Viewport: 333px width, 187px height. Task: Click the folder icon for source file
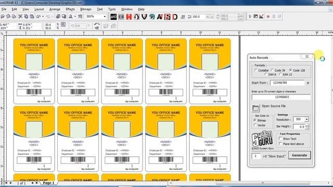click(255, 108)
